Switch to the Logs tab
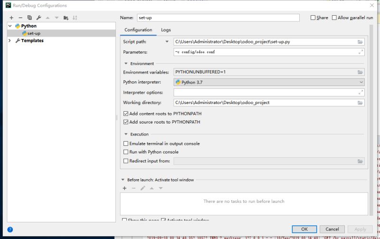 coord(166,30)
